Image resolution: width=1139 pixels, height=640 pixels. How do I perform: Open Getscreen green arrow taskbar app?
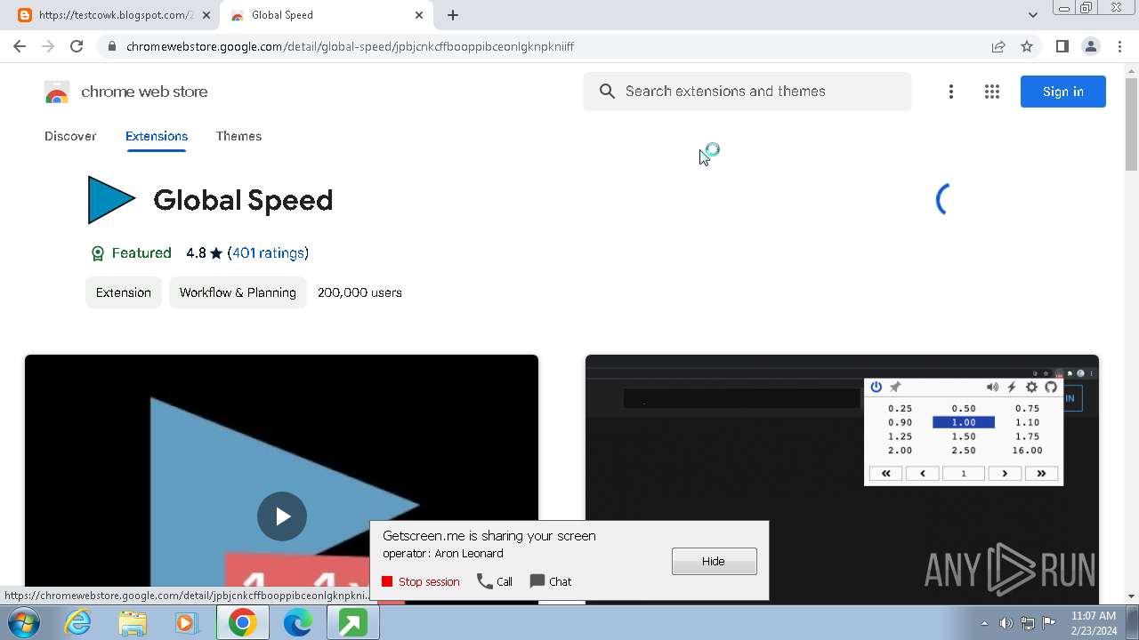coord(352,623)
